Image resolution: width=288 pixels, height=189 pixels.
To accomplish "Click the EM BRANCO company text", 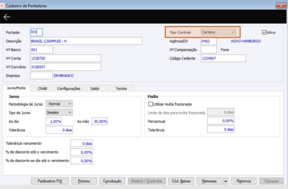I will [64, 76].
